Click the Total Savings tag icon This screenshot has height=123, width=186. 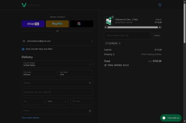coord(105,65)
